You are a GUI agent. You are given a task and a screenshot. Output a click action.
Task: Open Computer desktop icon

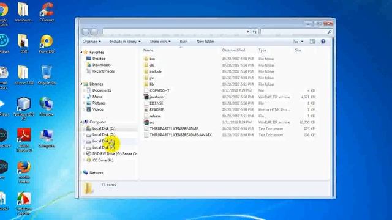point(47,138)
